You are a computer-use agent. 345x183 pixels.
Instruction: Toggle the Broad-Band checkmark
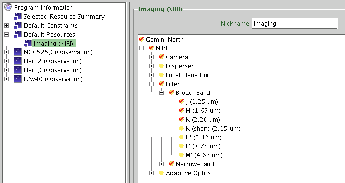[171, 92]
